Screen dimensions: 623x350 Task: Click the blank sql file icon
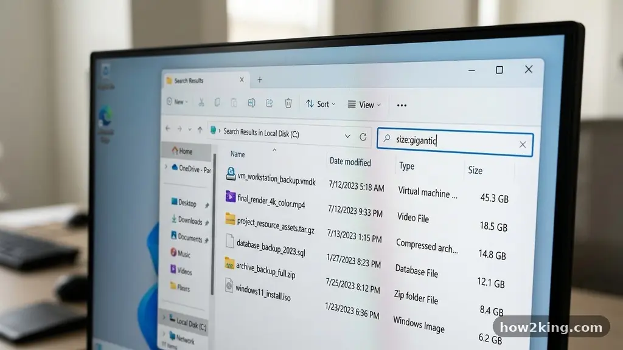(229, 241)
